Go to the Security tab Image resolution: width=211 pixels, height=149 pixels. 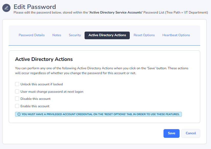click(75, 35)
